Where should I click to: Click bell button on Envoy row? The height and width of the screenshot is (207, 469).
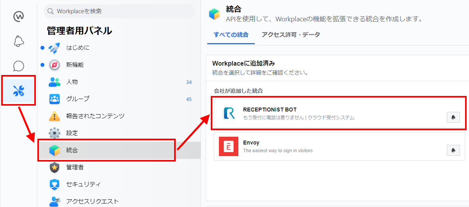point(453,150)
